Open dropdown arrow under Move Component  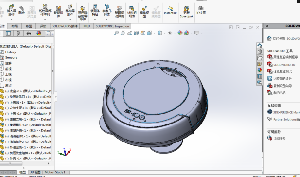(x=70, y=20)
